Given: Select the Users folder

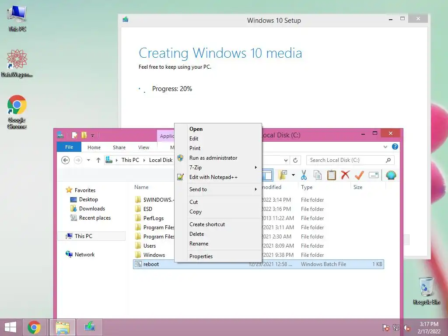Looking at the screenshot, I should (150, 246).
